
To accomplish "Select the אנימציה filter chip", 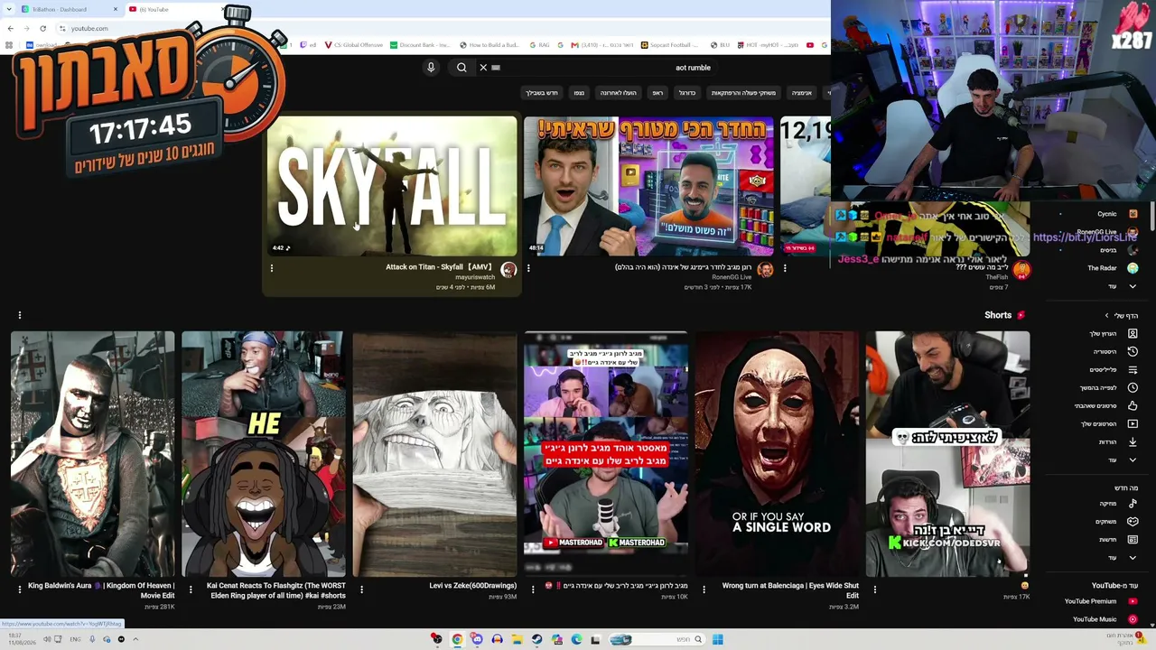I will tap(802, 93).
